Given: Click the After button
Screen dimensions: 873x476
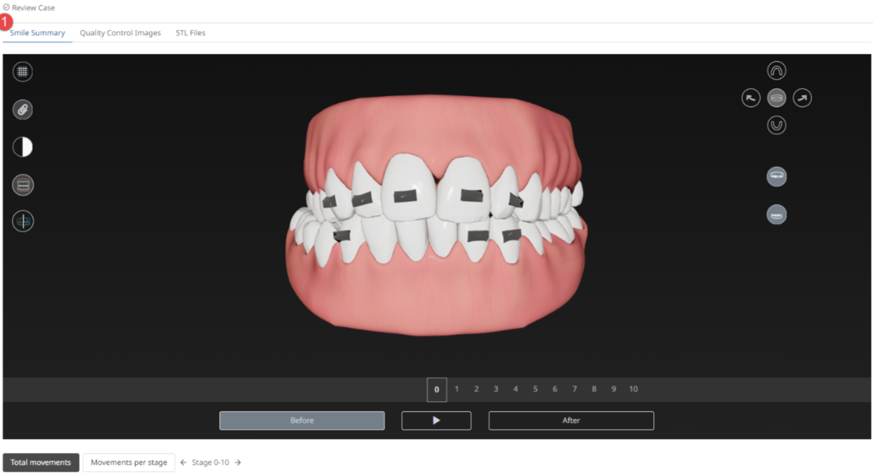Looking at the screenshot, I should pos(571,420).
